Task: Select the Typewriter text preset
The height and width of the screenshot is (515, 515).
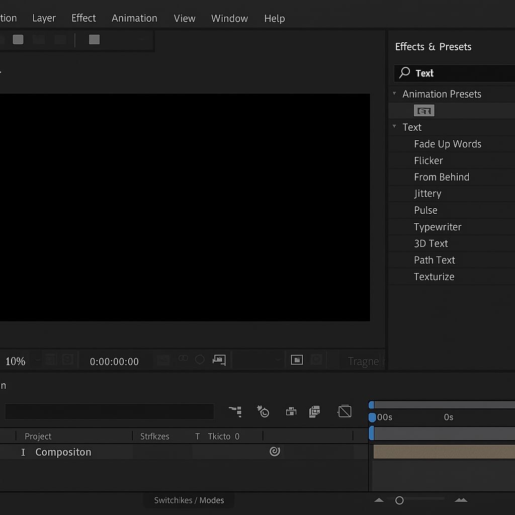Action: (x=438, y=227)
